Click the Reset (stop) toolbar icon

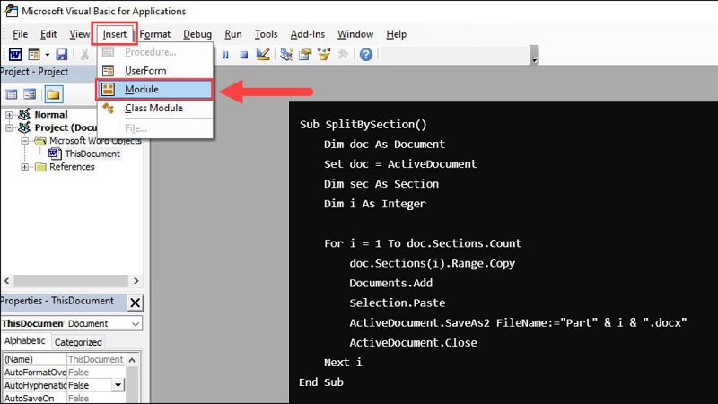pos(244,55)
